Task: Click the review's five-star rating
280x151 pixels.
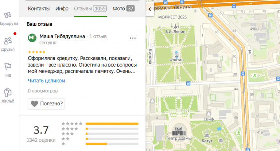Action: (x=36, y=52)
